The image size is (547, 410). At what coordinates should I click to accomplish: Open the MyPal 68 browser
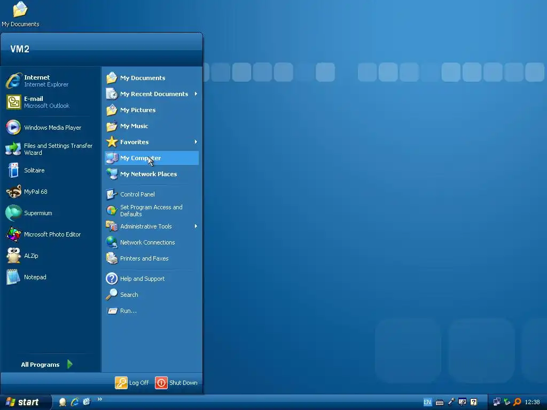(x=49, y=192)
